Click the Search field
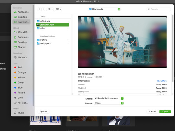Screen dimensions: 175x131 (x=158, y=9)
